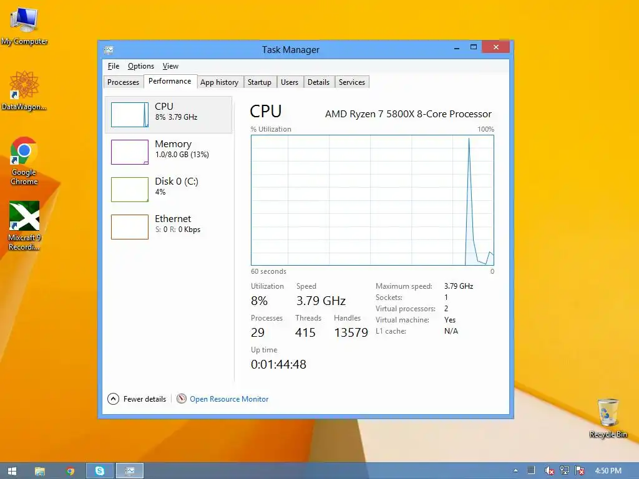This screenshot has width=639, height=479.
Task: Click the Threads count 415
Action: tap(305, 332)
